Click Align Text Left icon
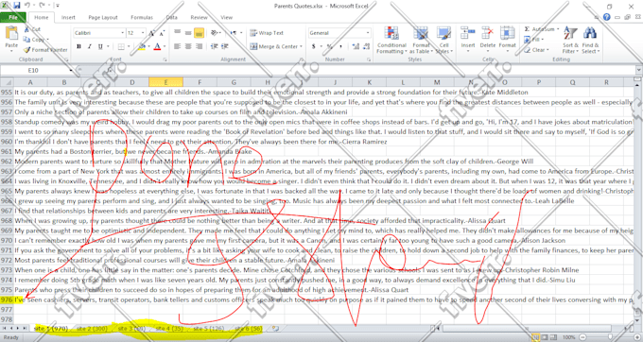Image resolution: width=643 pixels, height=342 pixels. 177,46
